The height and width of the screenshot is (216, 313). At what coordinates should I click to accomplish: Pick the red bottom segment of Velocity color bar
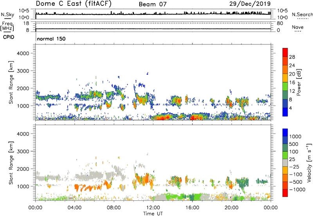tap(285, 193)
